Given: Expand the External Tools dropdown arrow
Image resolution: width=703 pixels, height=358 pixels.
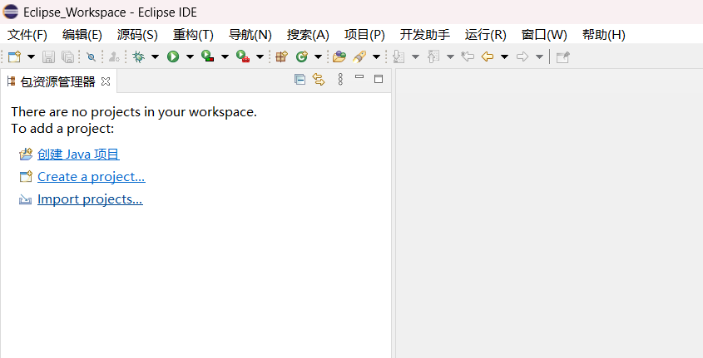Looking at the screenshot, I should tap(260, 56).
